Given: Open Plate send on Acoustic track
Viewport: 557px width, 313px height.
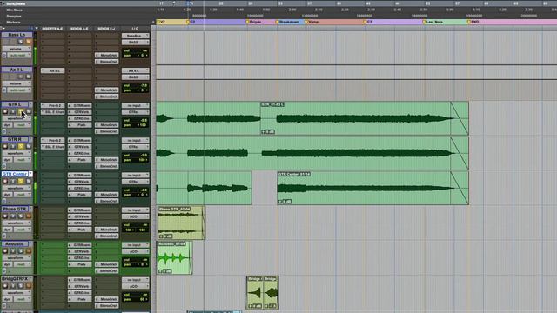Looking at the screenshot, I should coord(79,264).
